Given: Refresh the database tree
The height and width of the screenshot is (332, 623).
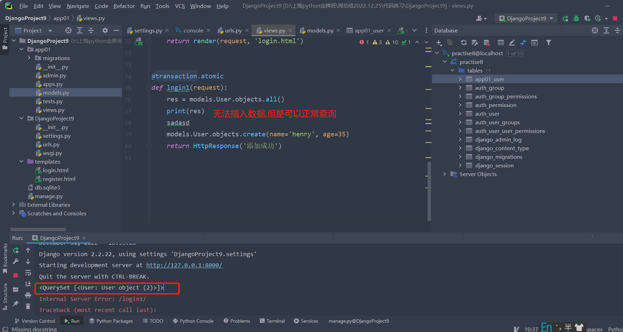Looking at the screenshot, I should click(464, 42).
